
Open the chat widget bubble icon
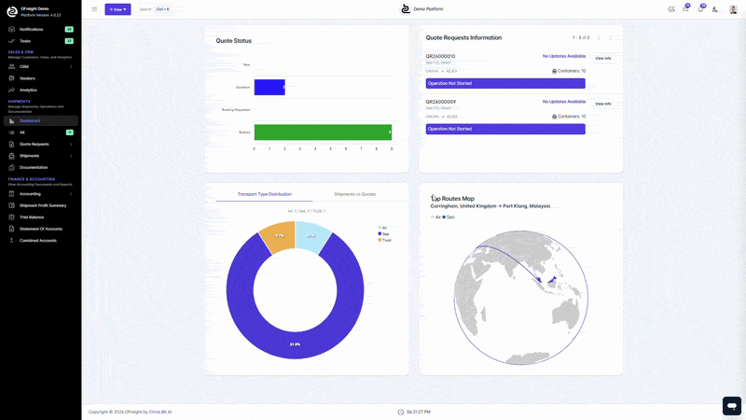pyautogui.click(x=732, y=406)
